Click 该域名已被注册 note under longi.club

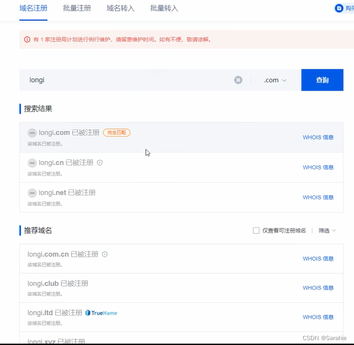45,294
